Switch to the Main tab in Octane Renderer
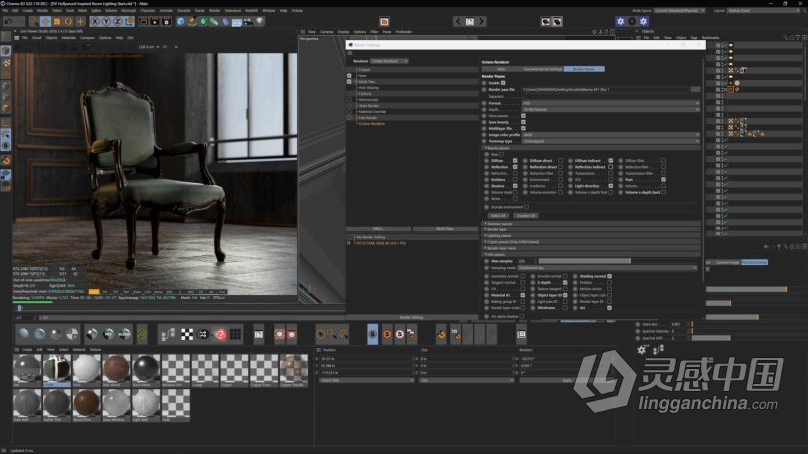Image resolution: width=808 pixels, height=454 pixels. [x=501, y=69]
